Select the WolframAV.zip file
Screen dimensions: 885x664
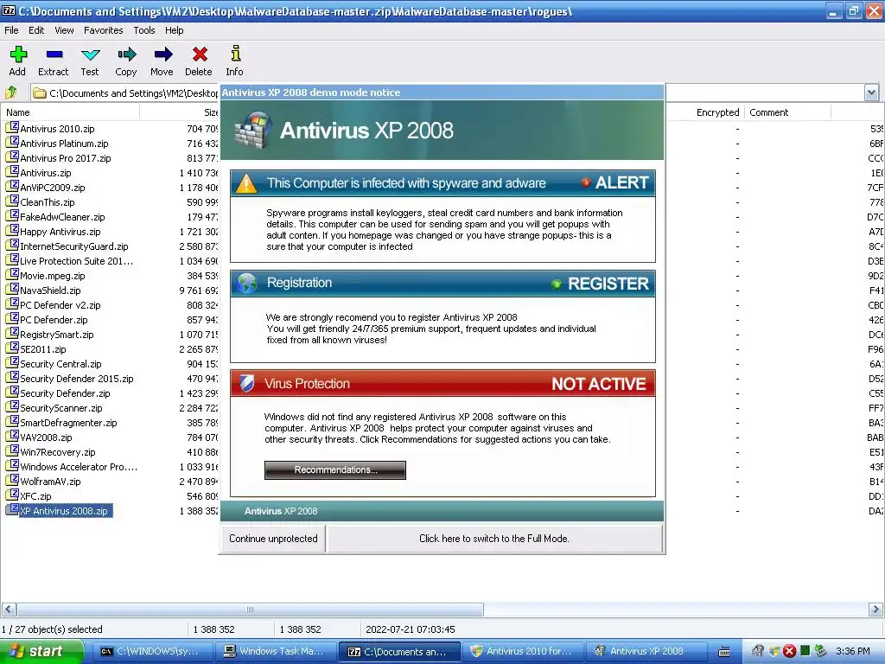50,481
